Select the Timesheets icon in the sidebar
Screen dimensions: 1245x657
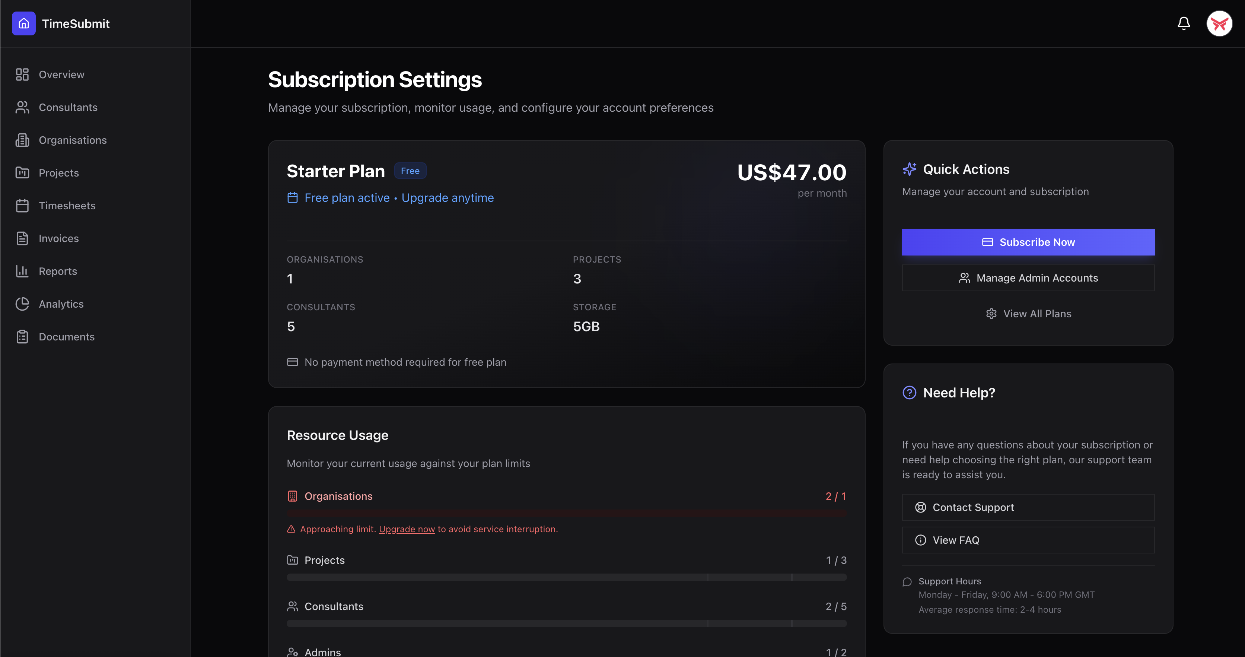point(22,206)
